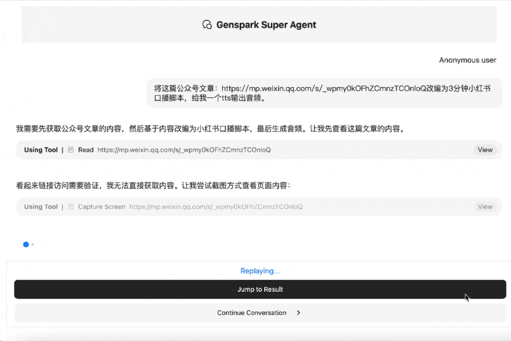511x341 pixels.
Task: Select the Capture Screen tool name
Action: (x=102, y=206)
